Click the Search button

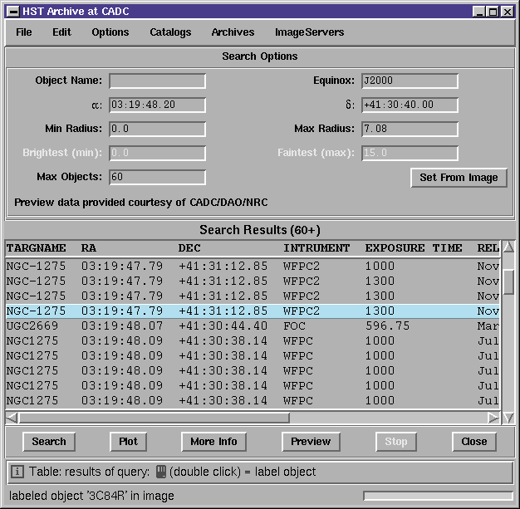(49, 442)
